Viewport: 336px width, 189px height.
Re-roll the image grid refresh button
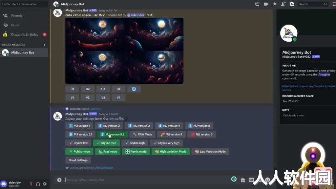point(134,89)
